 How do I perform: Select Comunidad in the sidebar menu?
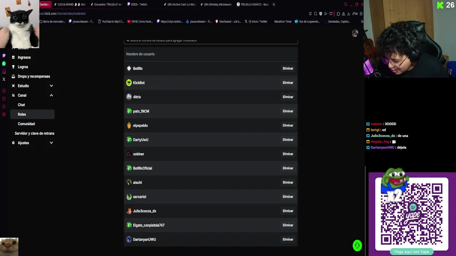[x=26, y=124]
